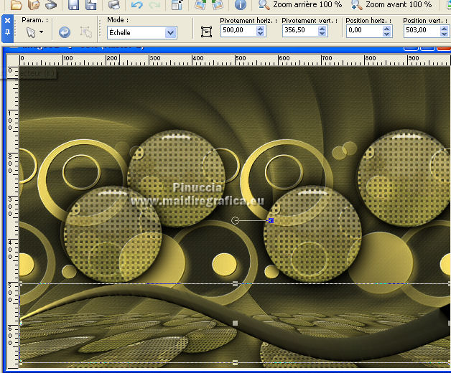
Task: Undo the last action
Action: [136, 4]
